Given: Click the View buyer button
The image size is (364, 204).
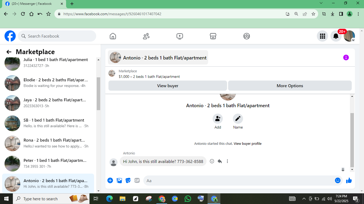Looking at the screenshot, I should (168, 86).
